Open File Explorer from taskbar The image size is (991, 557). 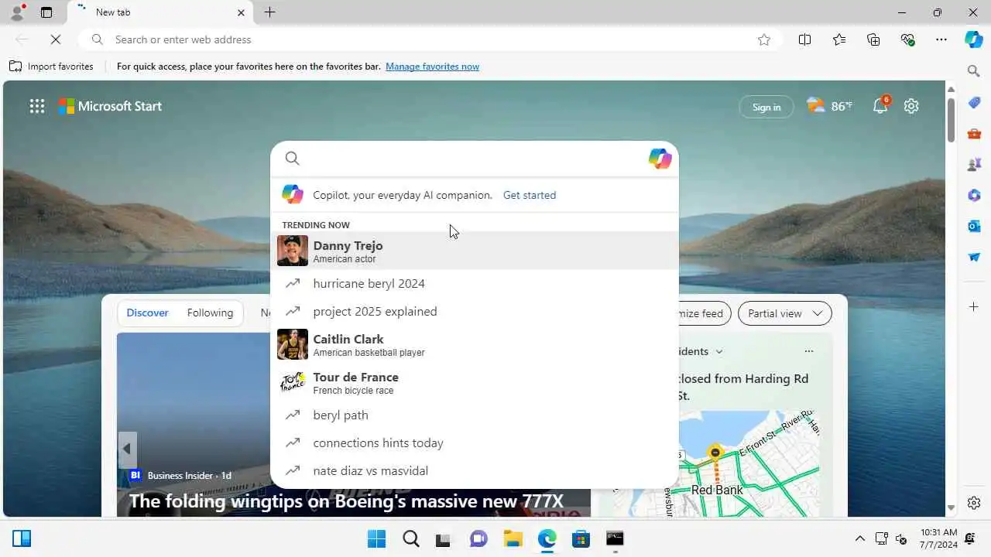click(x=513, y=538)
